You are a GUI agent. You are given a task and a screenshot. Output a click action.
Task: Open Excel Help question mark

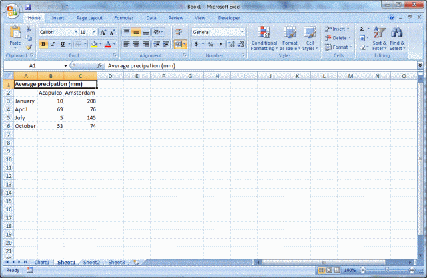(392, 17)
